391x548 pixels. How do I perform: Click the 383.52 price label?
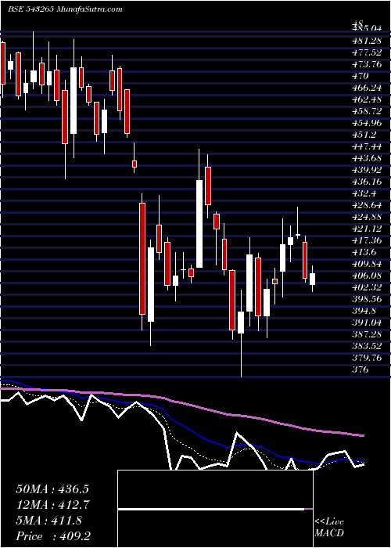pyautogui.click(x=367, y=346)
